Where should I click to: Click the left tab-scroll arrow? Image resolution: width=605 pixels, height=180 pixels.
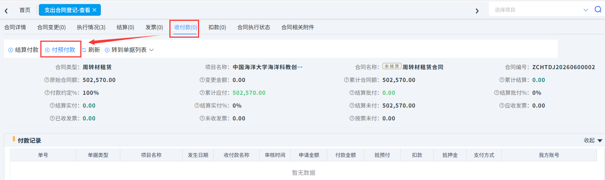point(6,11)
